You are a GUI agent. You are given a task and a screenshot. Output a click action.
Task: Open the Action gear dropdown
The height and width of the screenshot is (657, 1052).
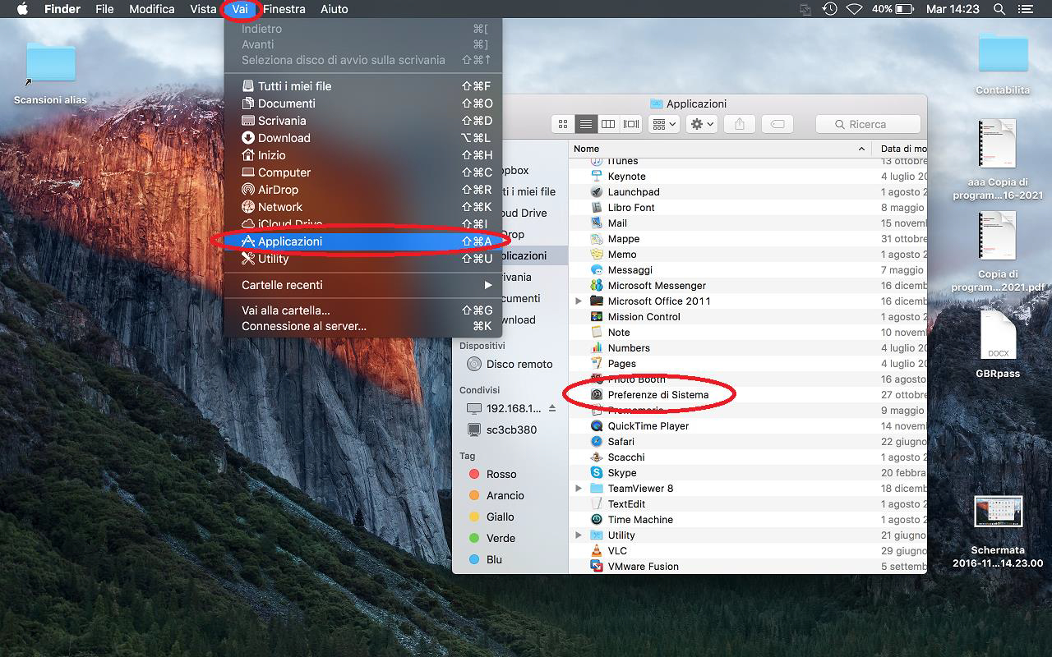(x=701, y=124)
